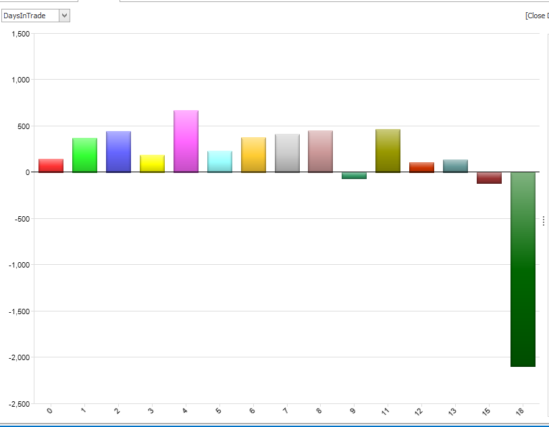The width and height of the screenshot is (549, 427).
Task: Click the teal gray bar for day 13
Action: click(x=455, y=166)
